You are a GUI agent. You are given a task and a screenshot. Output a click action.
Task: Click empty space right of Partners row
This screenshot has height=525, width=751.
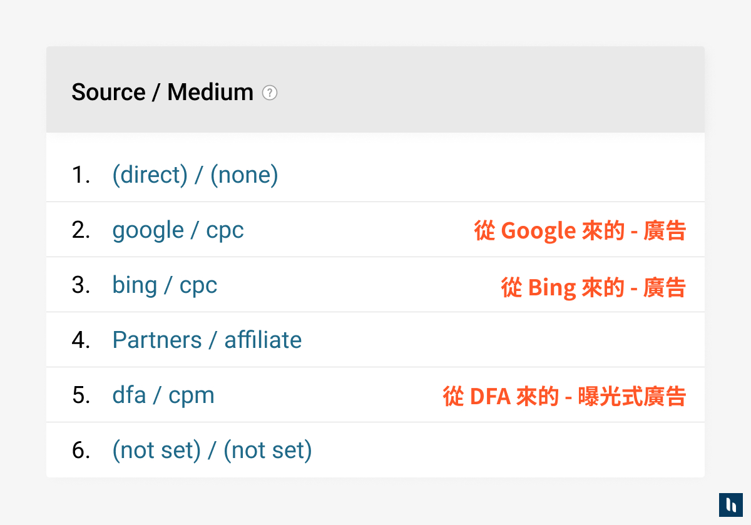click(501, 340)
